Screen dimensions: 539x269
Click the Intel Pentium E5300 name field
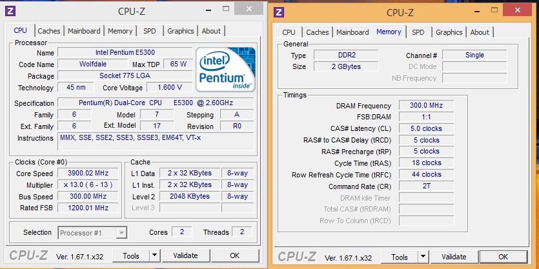click(125, 52)
